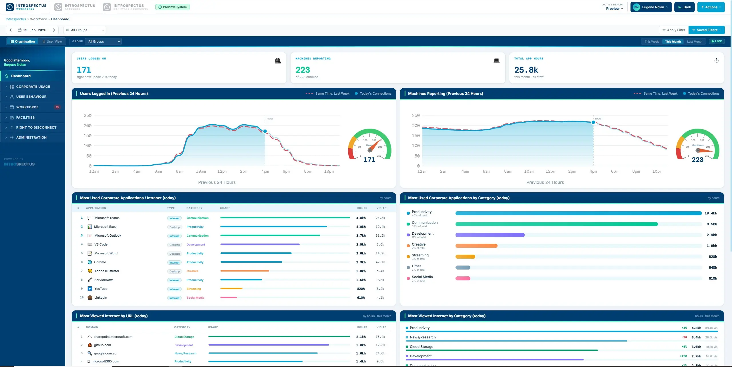732x367 pixels.
Task: Open the Active Realm Preview dropdown
Action: click(x=614, y=9)
